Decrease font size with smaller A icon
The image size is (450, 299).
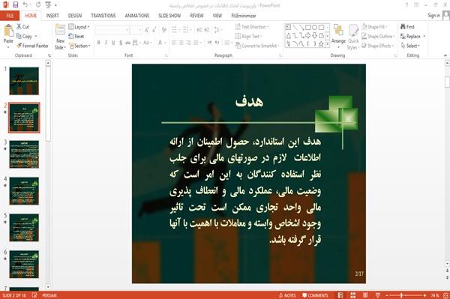point(154,29)
